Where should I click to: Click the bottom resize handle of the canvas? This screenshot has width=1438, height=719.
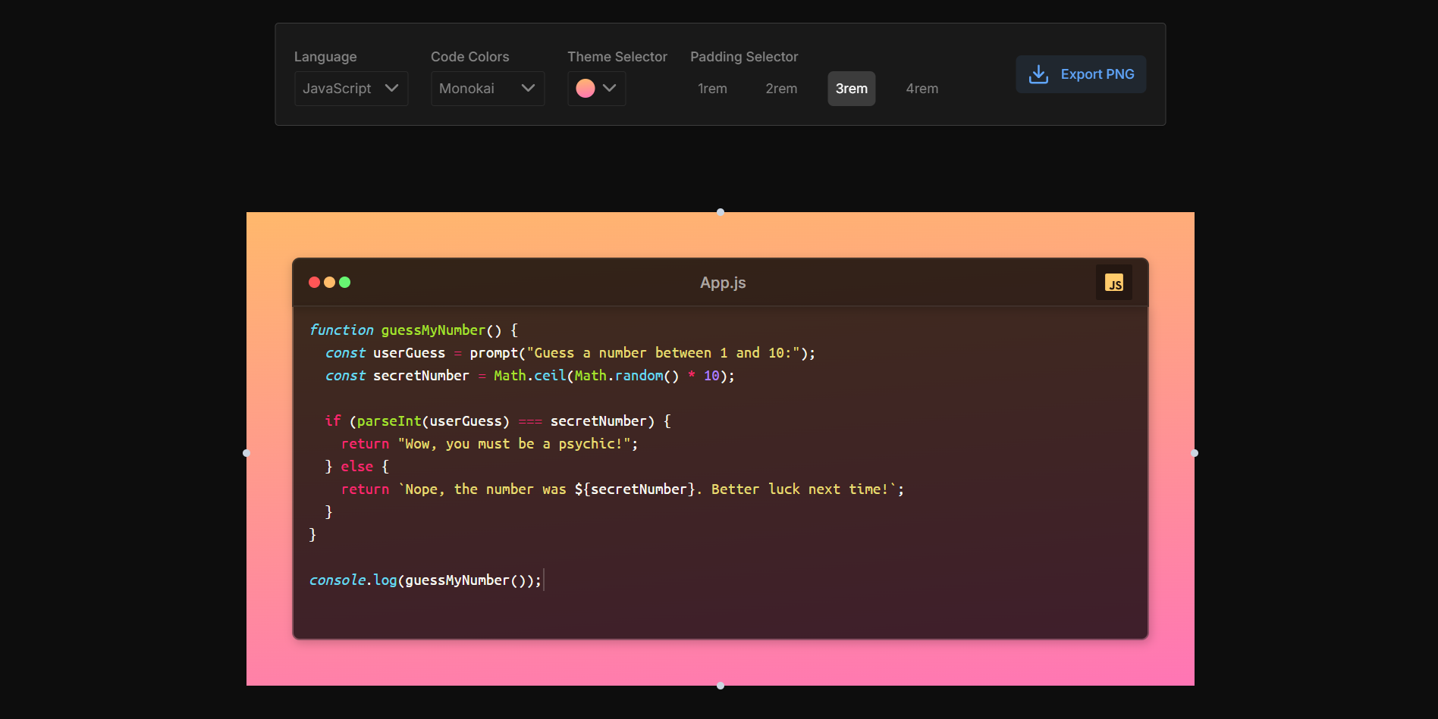tap(721, 685)
